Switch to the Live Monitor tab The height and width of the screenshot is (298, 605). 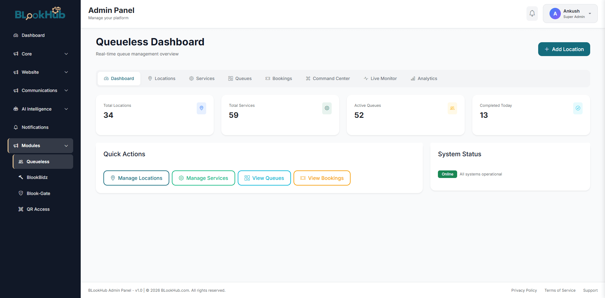(380, 78)
